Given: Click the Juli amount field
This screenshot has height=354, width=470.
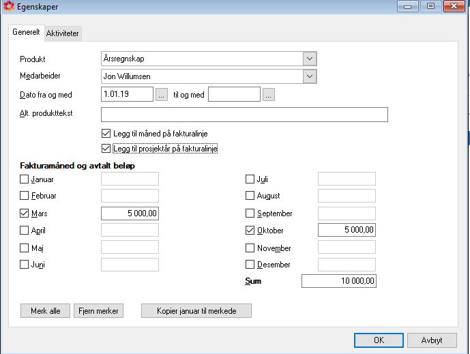Looking at the screenshot, I should click(x=347, y=179).
